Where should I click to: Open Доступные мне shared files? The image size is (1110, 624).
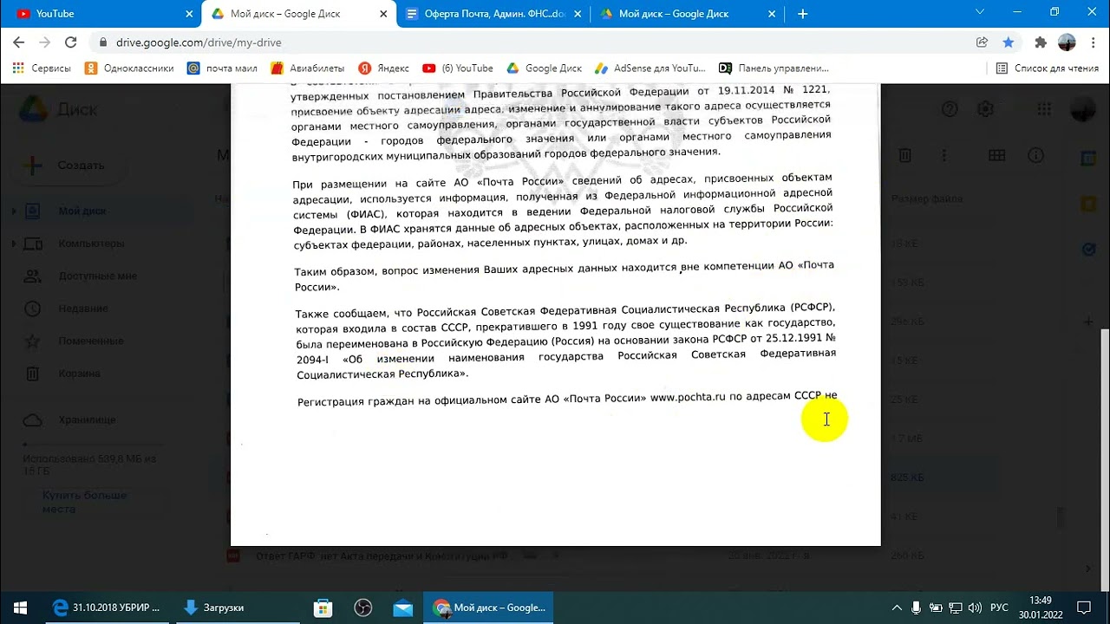(97, 276)
